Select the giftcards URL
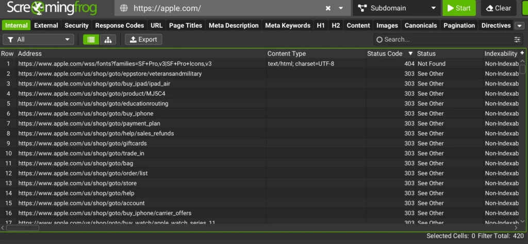Image resolution: width=528 pixels, height=244 pixels. click(x=82, y=143)
